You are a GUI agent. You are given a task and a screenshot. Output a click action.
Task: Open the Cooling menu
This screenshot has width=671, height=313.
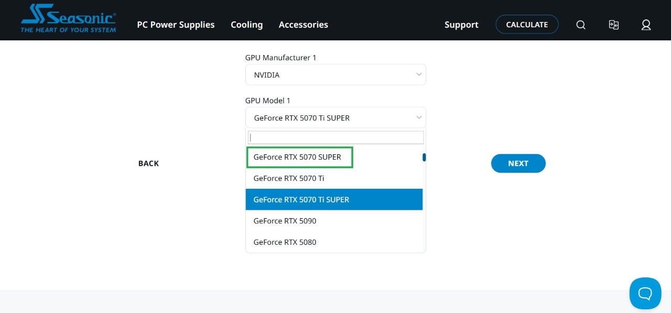click(246, 25)
